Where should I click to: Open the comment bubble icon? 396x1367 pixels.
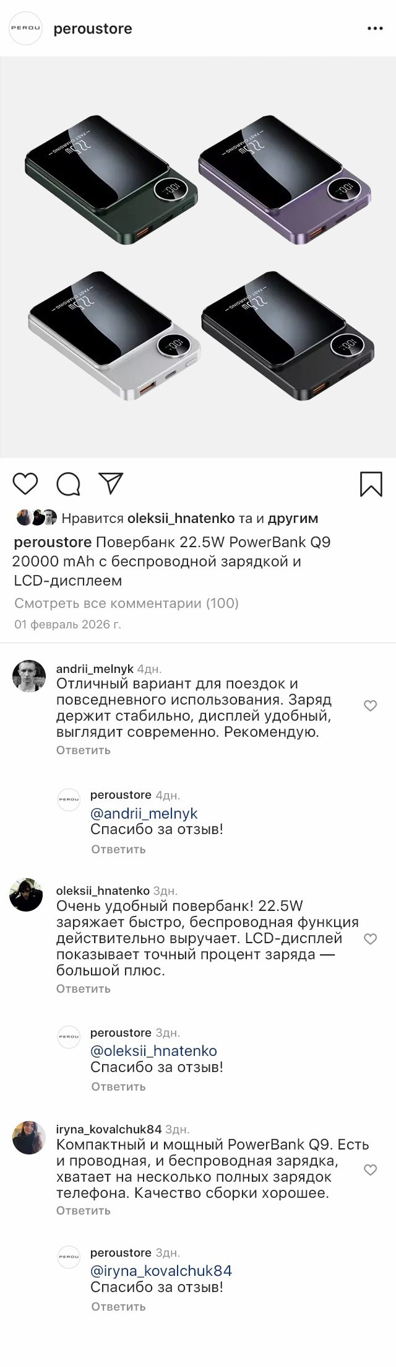69,484
